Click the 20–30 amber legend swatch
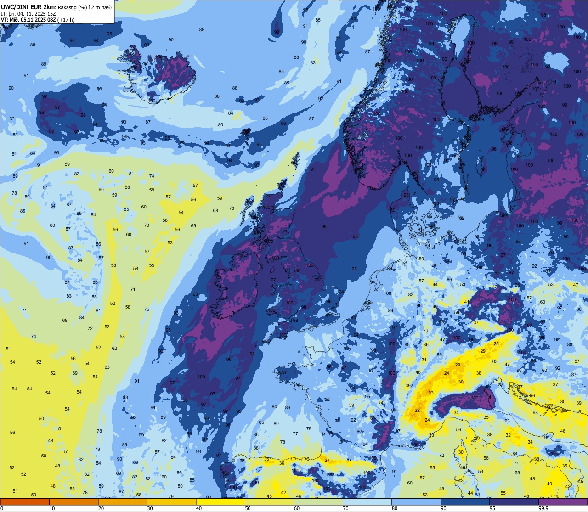Image resolution: width=588 pixels, height=512 pixels. (123, 501)
